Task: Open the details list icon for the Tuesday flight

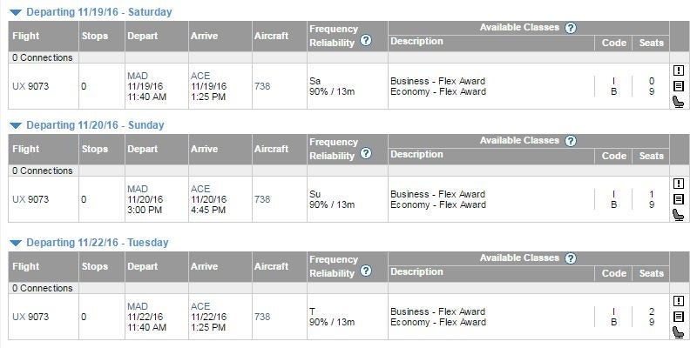Action: pos(679,317)
